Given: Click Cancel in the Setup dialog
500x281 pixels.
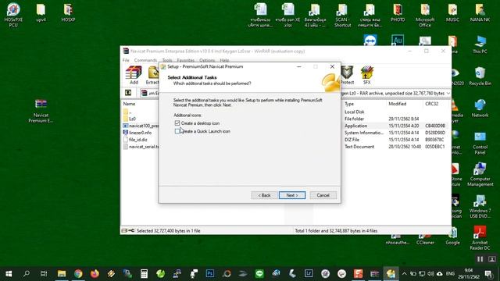Looking at the screenshot, I should click(323, 195).
